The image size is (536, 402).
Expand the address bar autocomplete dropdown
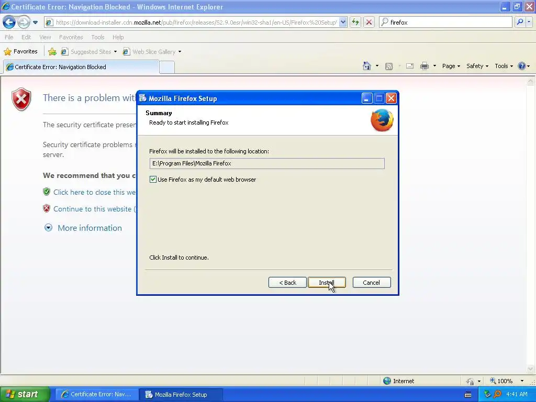point(343,23)
